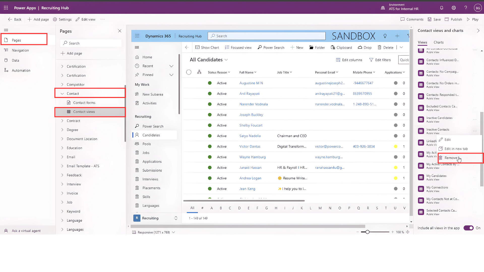484x272 pixels.
Task: Click the Pages panel Search field
Action: tap(91, 43)
